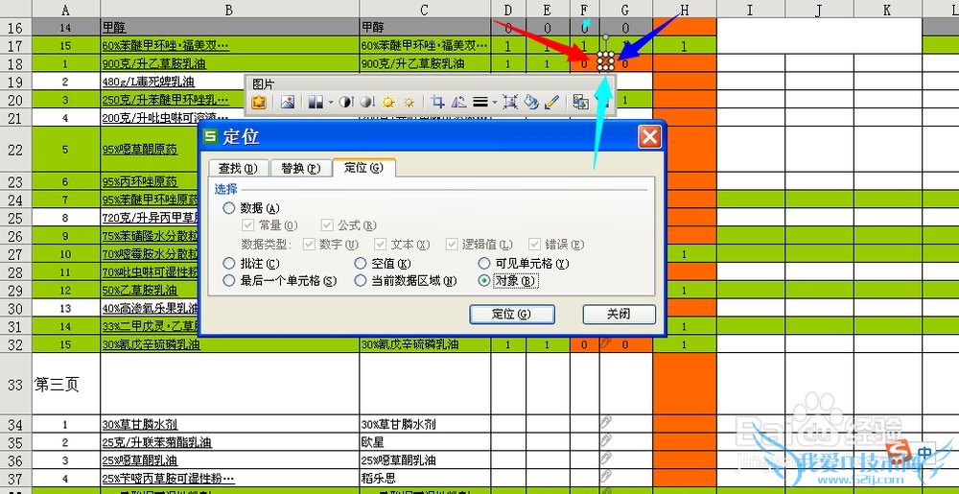The image size is (959, 494).
Task: Toggle the 数字(U) checkbox
Action: 308,244
